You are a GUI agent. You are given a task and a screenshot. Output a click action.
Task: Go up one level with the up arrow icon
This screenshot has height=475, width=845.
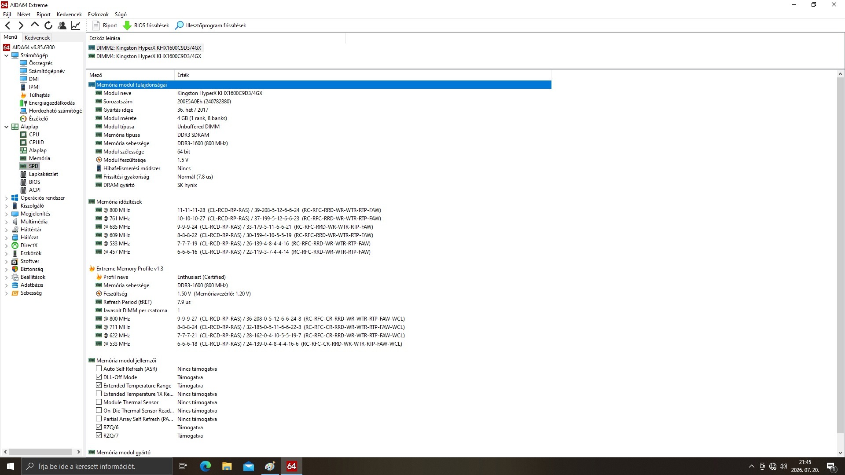pos(35,25)
